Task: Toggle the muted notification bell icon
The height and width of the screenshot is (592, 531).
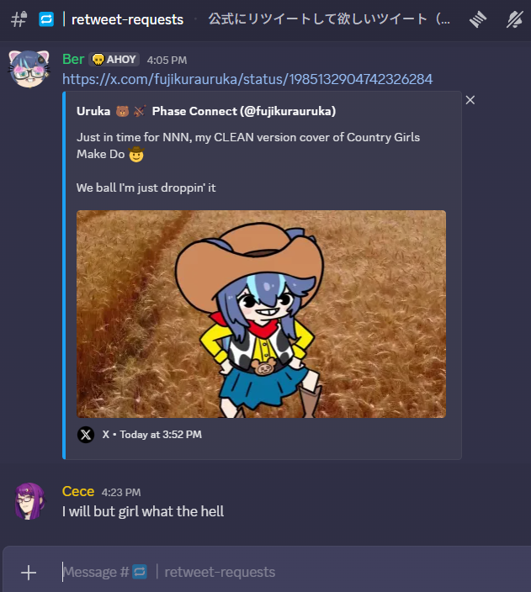Action: 515,19
